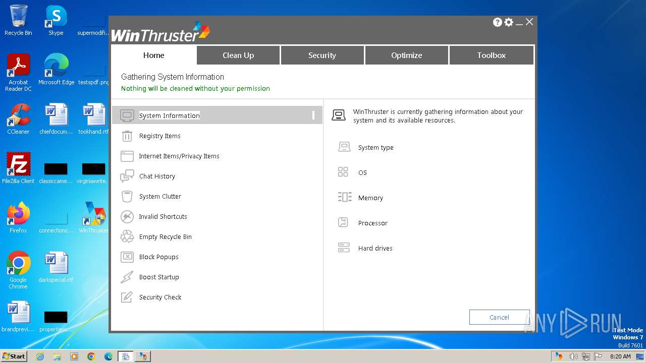Click the Chat History speech bubbles icon
Screen dimensions: 646x363
pyautogui.click(x=127, y=176)
